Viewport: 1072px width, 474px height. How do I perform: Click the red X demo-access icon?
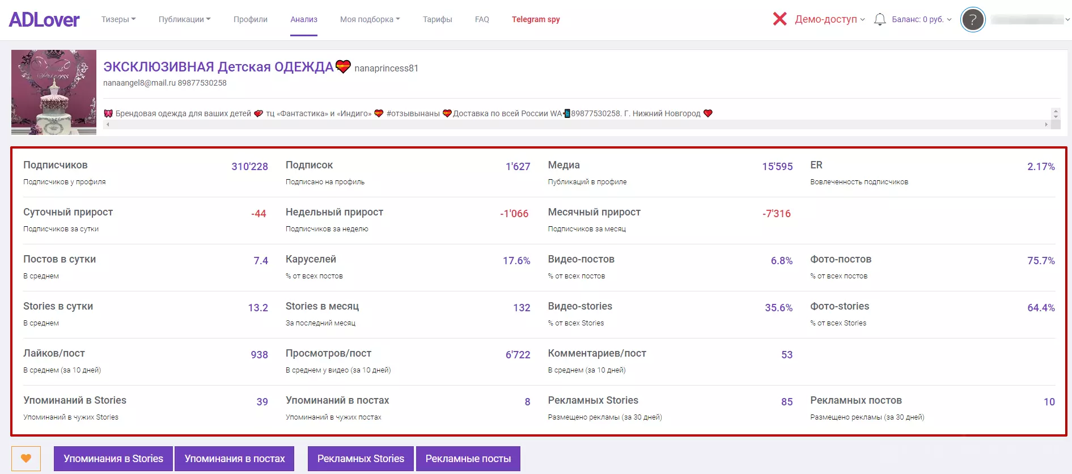click(x=779, y=19)
